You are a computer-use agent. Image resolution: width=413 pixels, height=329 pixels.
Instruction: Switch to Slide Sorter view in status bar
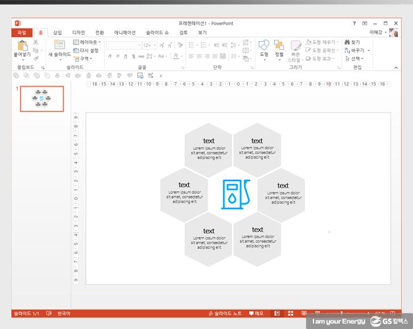click(x=290, y=314)
